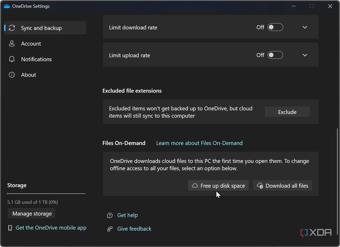The image size is (340, 247).
Task: Open Get the OneDrive mobile app link
Action: point(51,228)
